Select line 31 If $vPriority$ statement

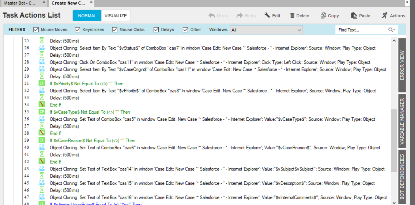click(x=87, y=84)
